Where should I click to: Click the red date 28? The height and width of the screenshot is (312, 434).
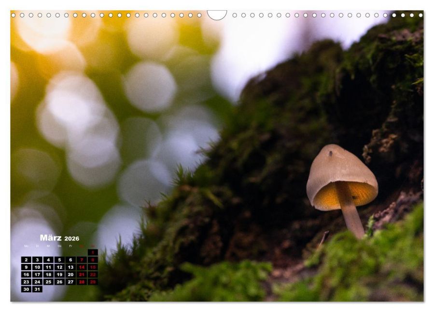tap(82, 282)
